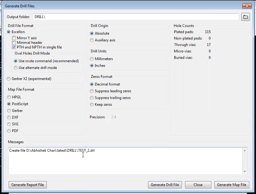Viewport: 256px width, 194px height.
Task: Select Keep zeros format
Action: (x=92, y=105)
